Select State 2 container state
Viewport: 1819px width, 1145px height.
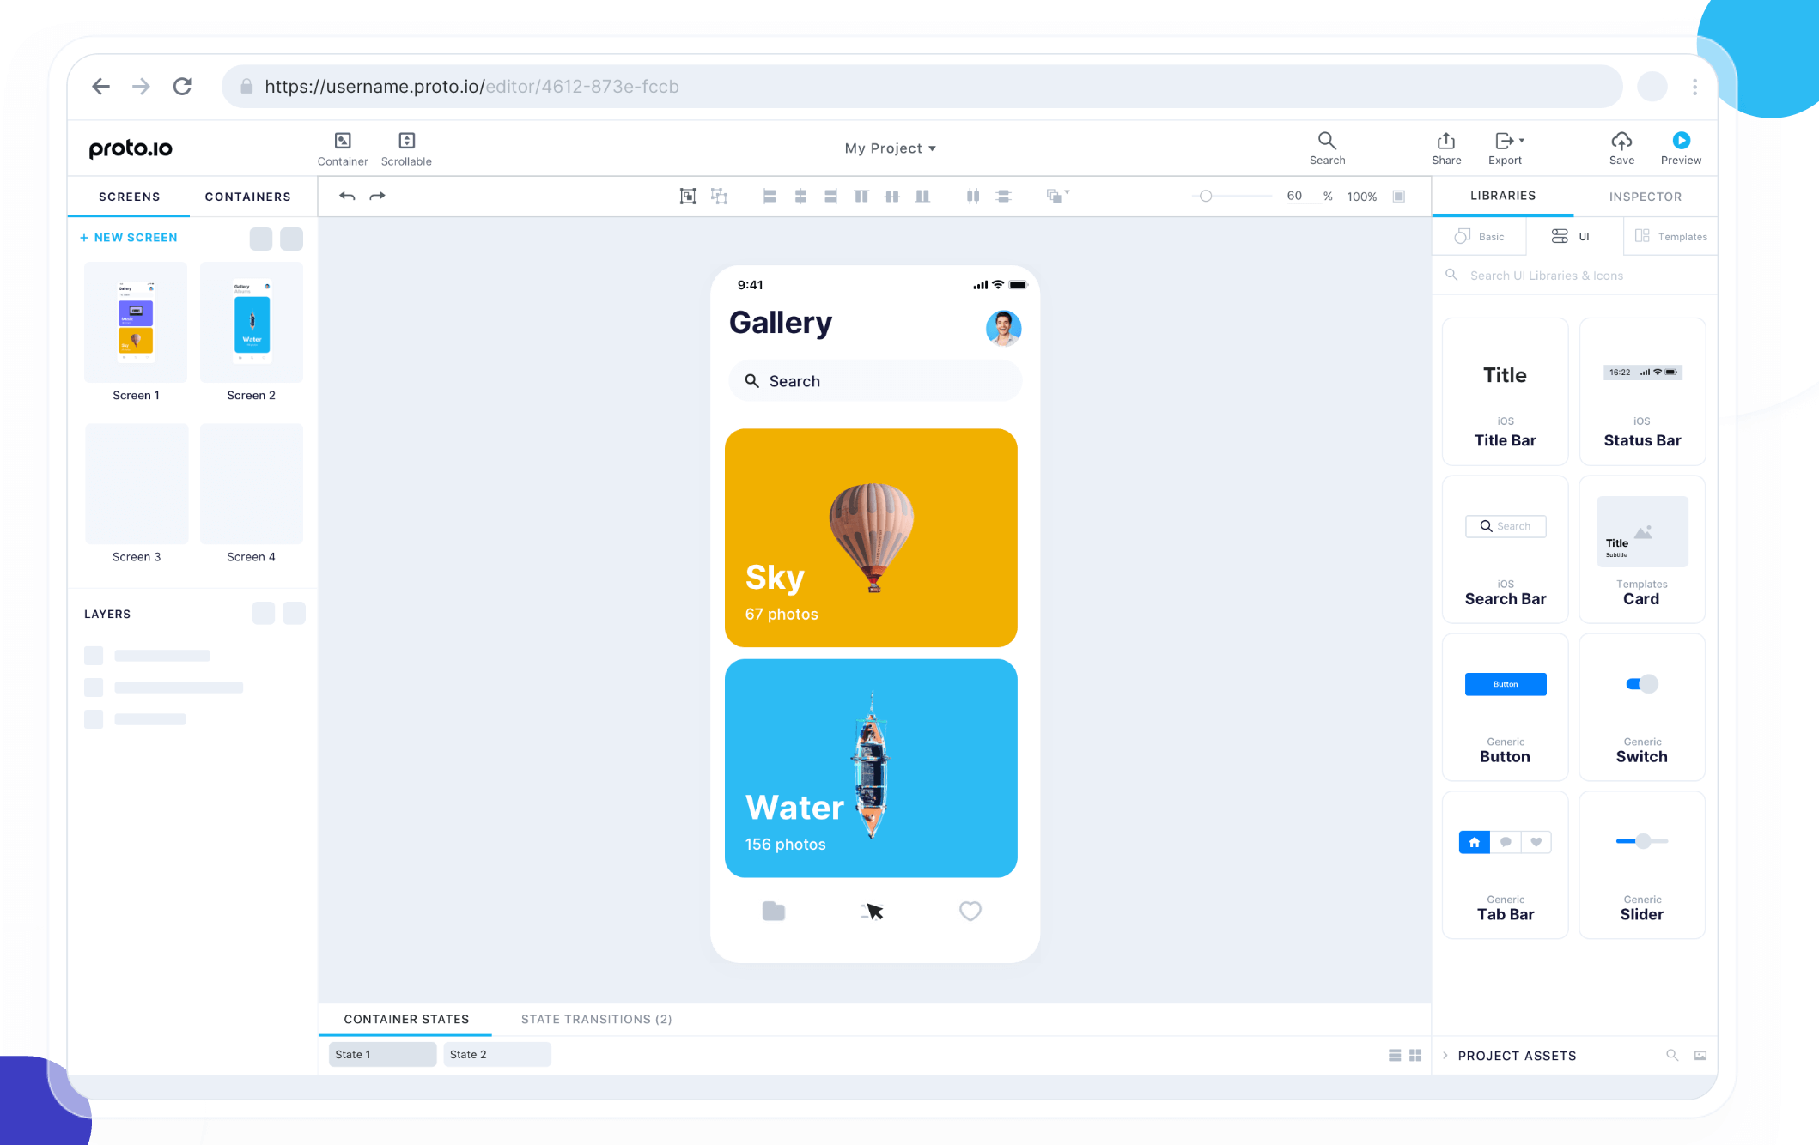point(496,1054)
